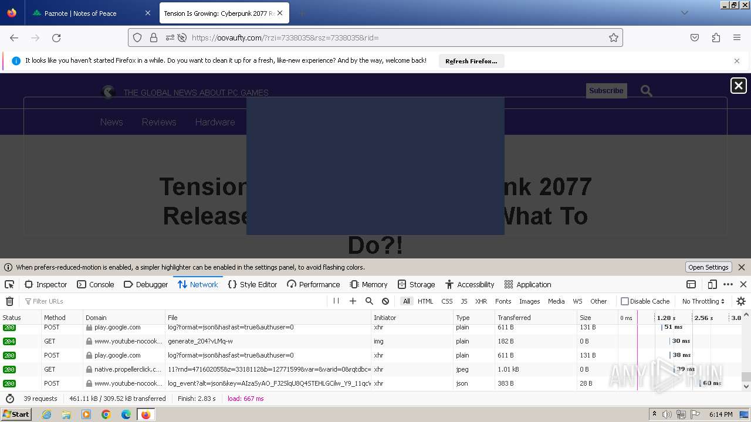Open the Save to Pocket icon
Image resolution: width=751 pixels, height=422 pixels.
[x=695, y=38]
